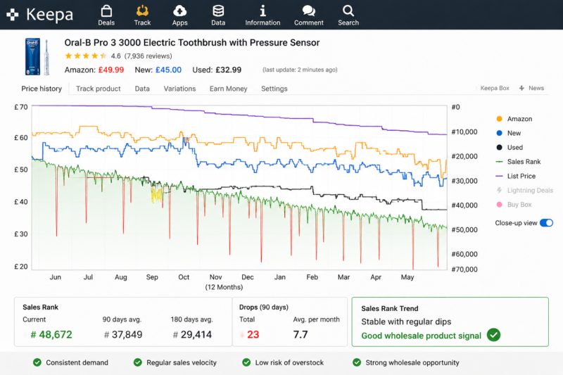This screenshot has height=375, width=563.
Task: Toggle Amazon series in chart legend
Action: point(514,119)
